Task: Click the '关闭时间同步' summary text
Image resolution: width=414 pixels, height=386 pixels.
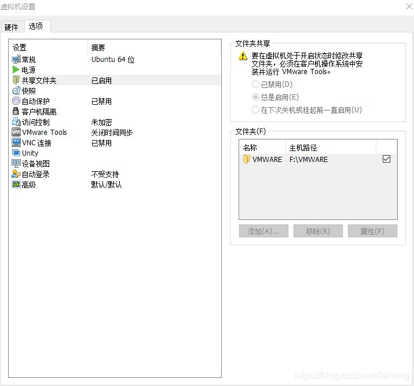Action: point(112,133)
